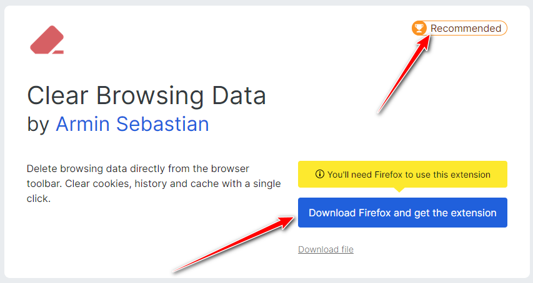533x283 pixels.
Task: Open the Recommended badge label
Action: pyautogui.click(x=466, y=28)
